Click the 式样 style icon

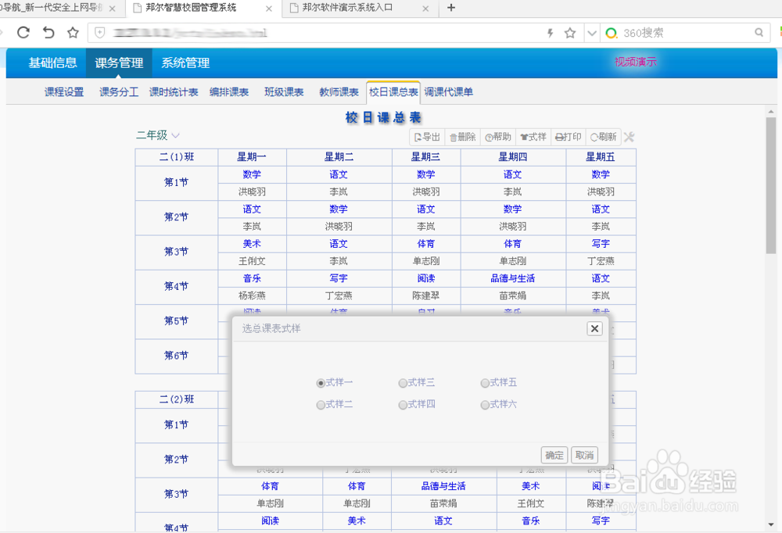[533, 136]
